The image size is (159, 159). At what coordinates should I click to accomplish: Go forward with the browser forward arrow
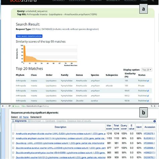6,106
